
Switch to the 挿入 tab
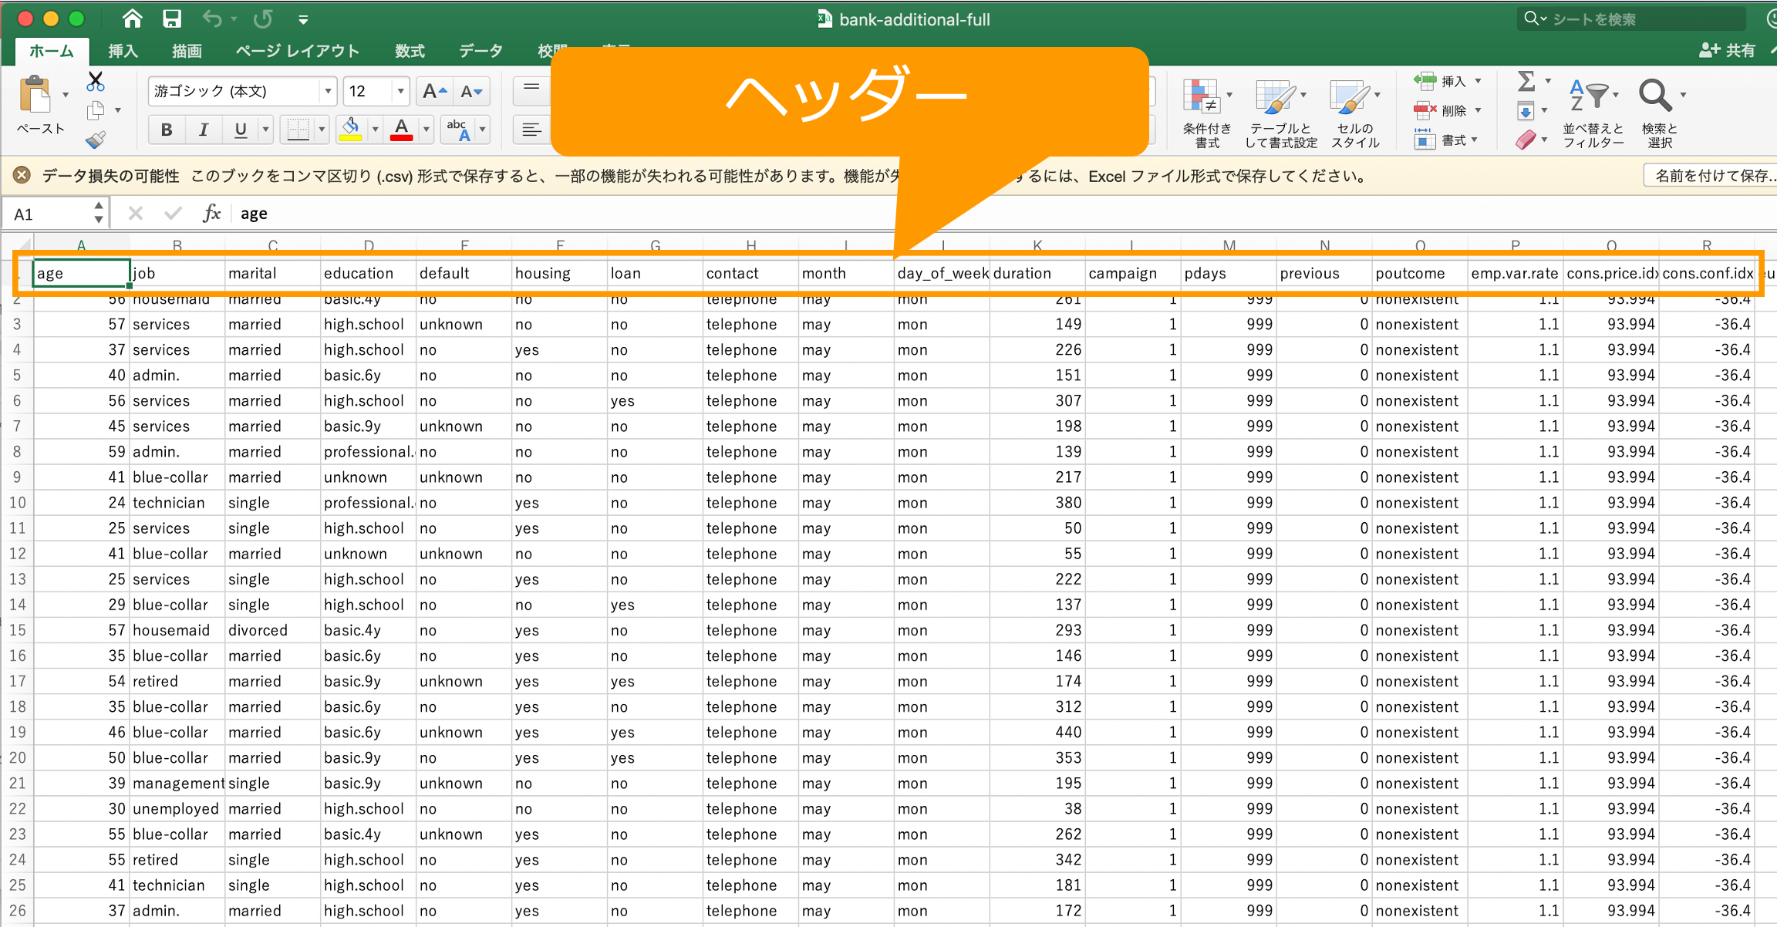tap(123, 51)
